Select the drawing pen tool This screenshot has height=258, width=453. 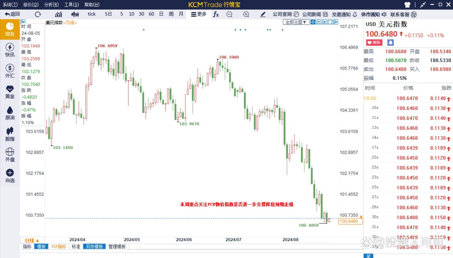point(263,15)
